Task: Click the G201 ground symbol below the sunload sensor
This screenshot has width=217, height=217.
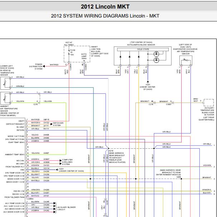Action: click(x=148, y=82)
